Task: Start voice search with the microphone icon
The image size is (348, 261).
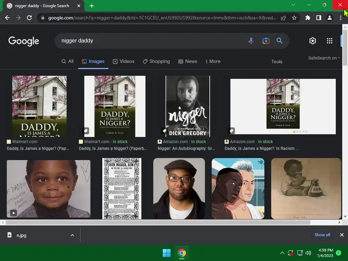Action: 251,41
